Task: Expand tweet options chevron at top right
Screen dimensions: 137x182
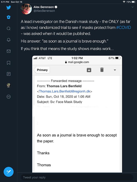Action: 132,7
